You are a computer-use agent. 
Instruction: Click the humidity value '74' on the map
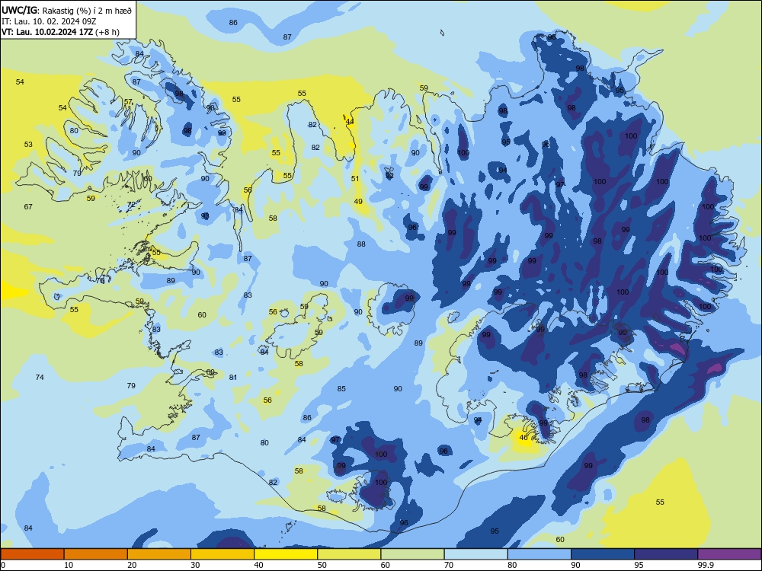40,378
